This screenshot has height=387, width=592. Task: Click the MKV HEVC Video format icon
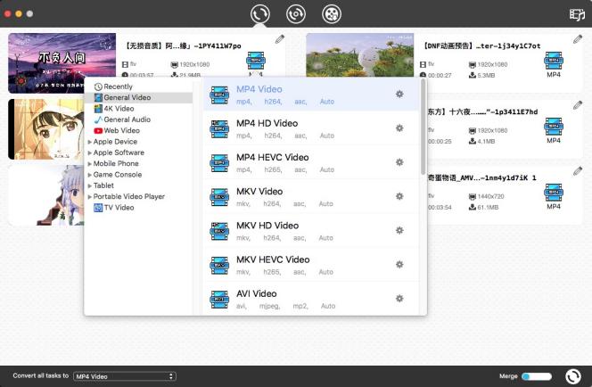click(x=219, y=266)
